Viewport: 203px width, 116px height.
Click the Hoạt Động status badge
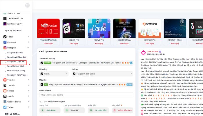[x=50, y=110]
